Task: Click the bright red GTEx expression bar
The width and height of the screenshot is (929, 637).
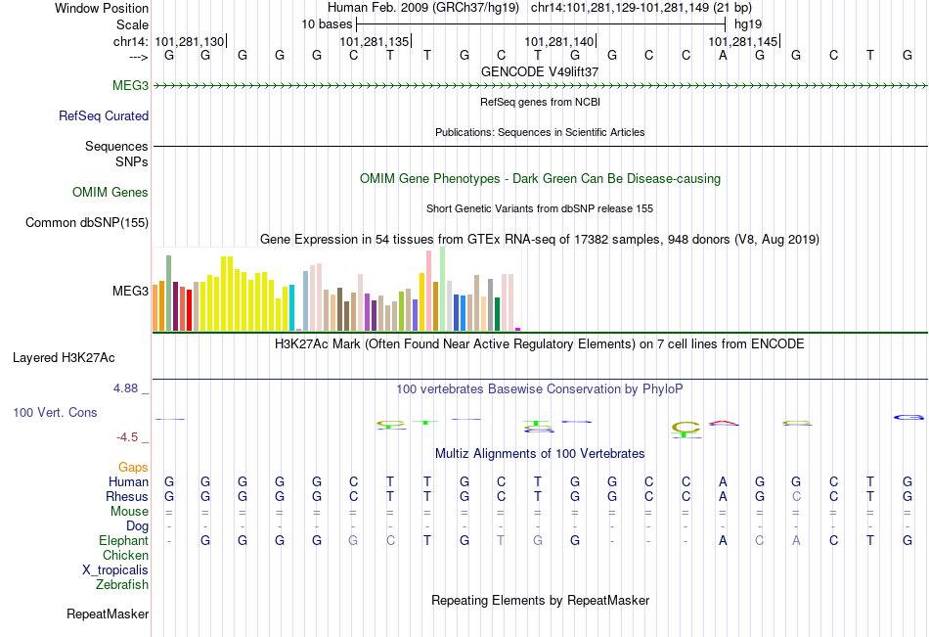Action: coord(189,310)
